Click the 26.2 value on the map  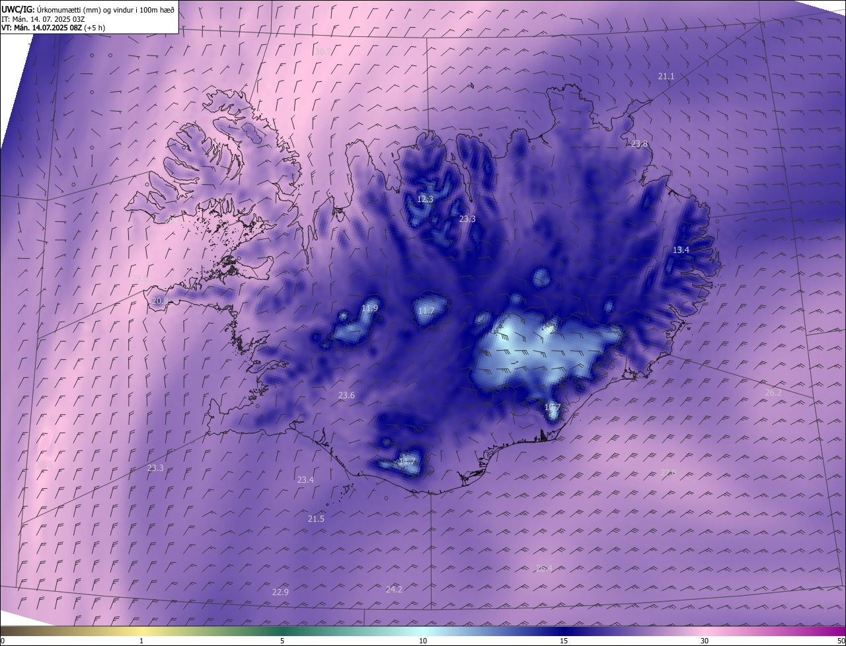coord(773,392)
